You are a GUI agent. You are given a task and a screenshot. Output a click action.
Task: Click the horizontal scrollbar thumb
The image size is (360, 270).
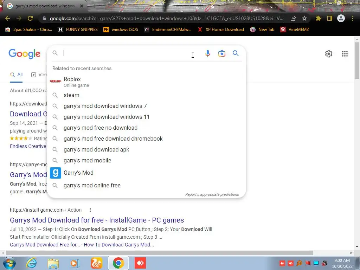coord(160,253)
